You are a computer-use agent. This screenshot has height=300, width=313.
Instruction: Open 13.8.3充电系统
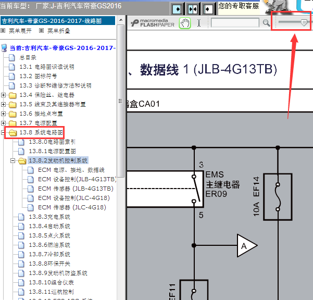pyautogui.click(x=49, y=217)
